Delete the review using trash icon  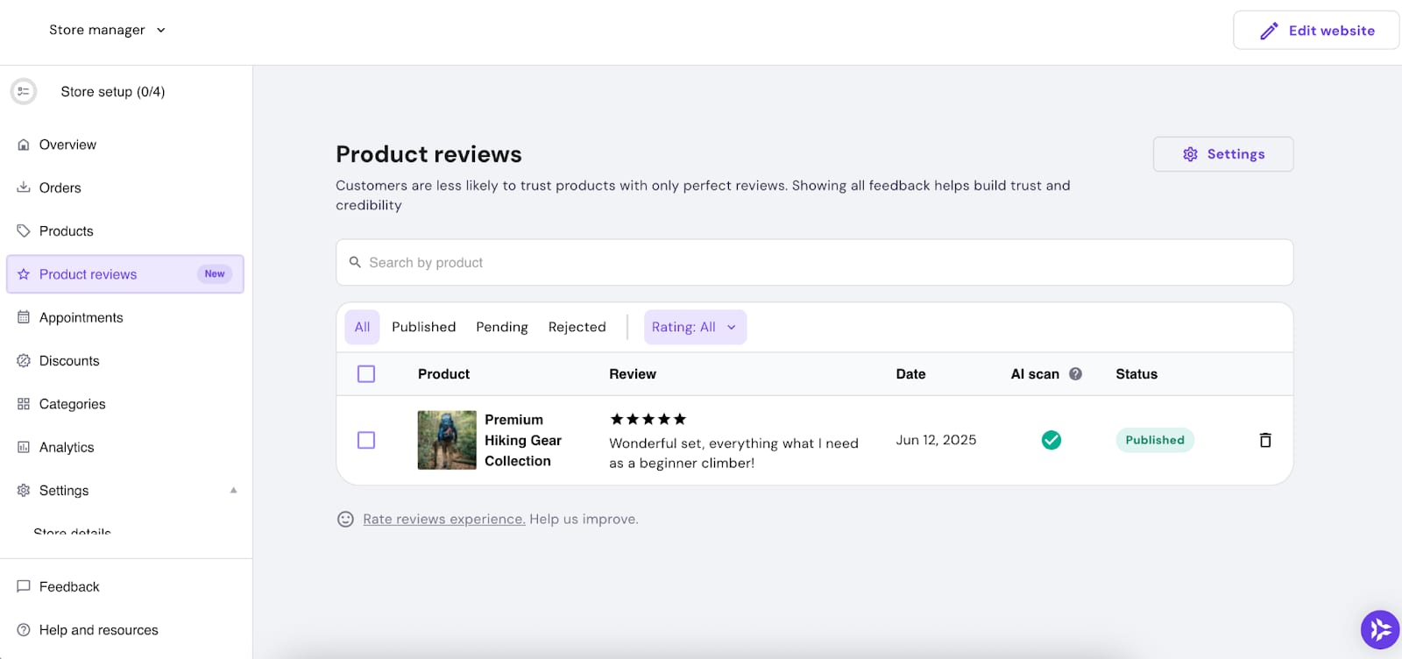click(x=1264, y=440)
